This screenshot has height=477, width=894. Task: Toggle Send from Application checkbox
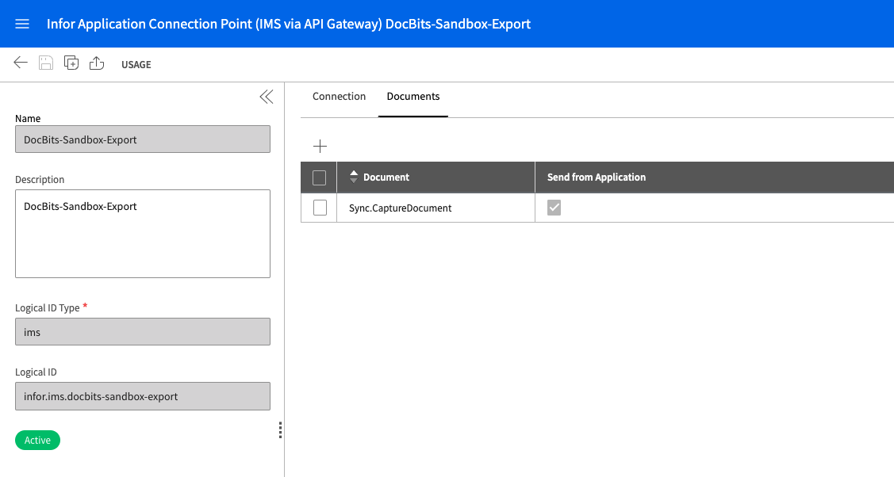pos(554,208)
